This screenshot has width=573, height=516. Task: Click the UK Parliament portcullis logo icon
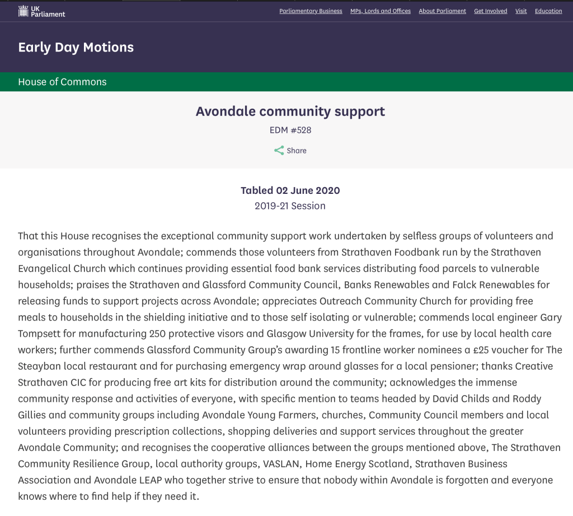24,11
